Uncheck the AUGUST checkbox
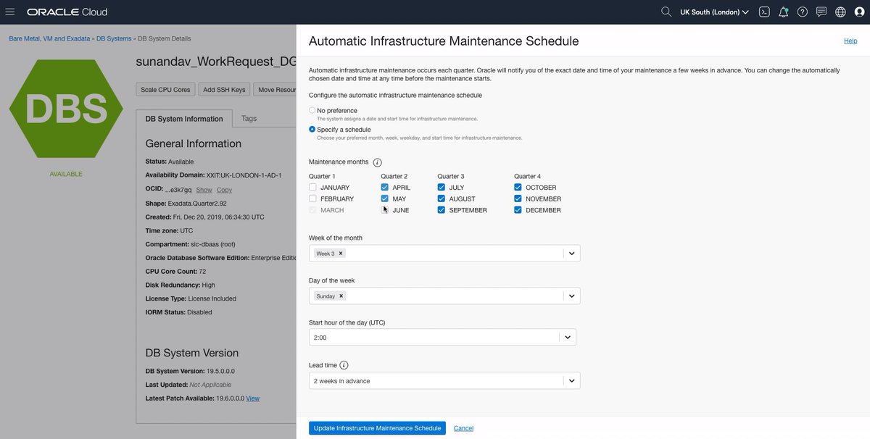 442,198
